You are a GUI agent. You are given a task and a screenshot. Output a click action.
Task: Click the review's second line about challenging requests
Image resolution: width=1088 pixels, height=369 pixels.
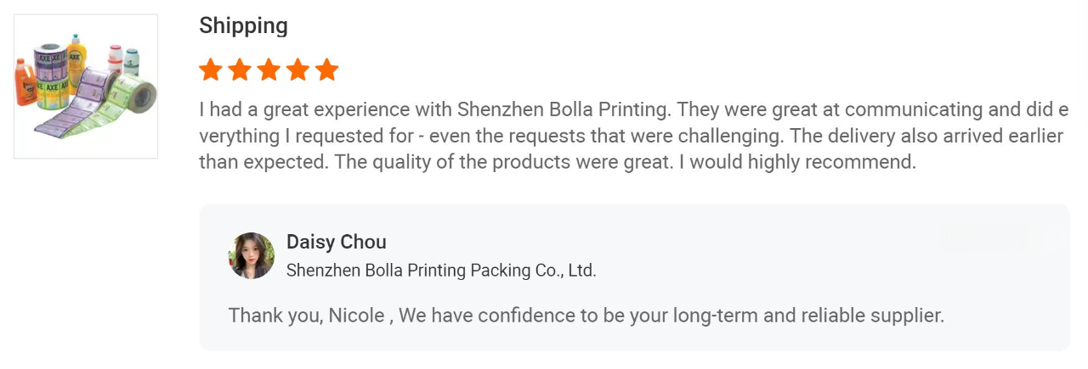coord(632,136)
